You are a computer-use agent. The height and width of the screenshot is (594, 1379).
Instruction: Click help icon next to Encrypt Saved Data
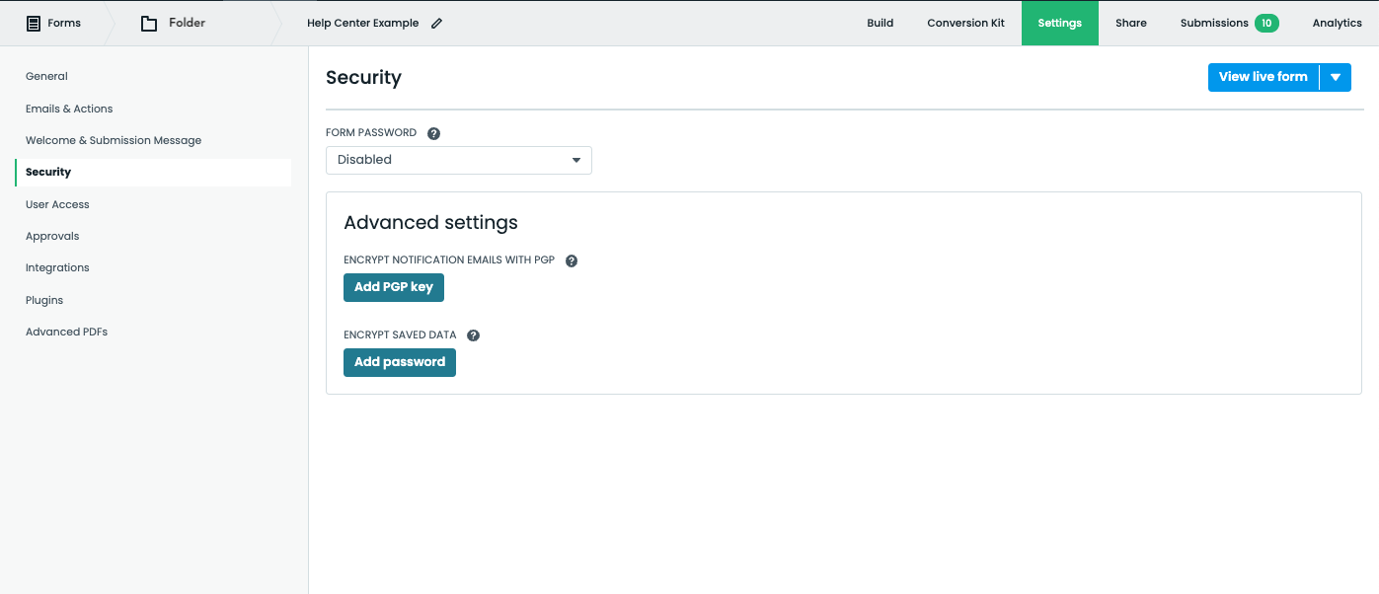point(473,335)
